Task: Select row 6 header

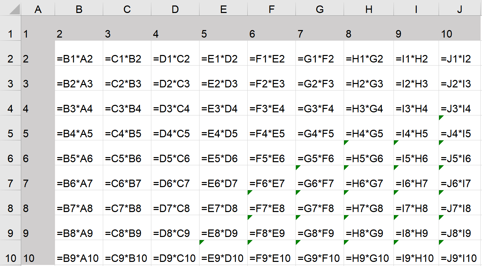Action: click(10, 153)
